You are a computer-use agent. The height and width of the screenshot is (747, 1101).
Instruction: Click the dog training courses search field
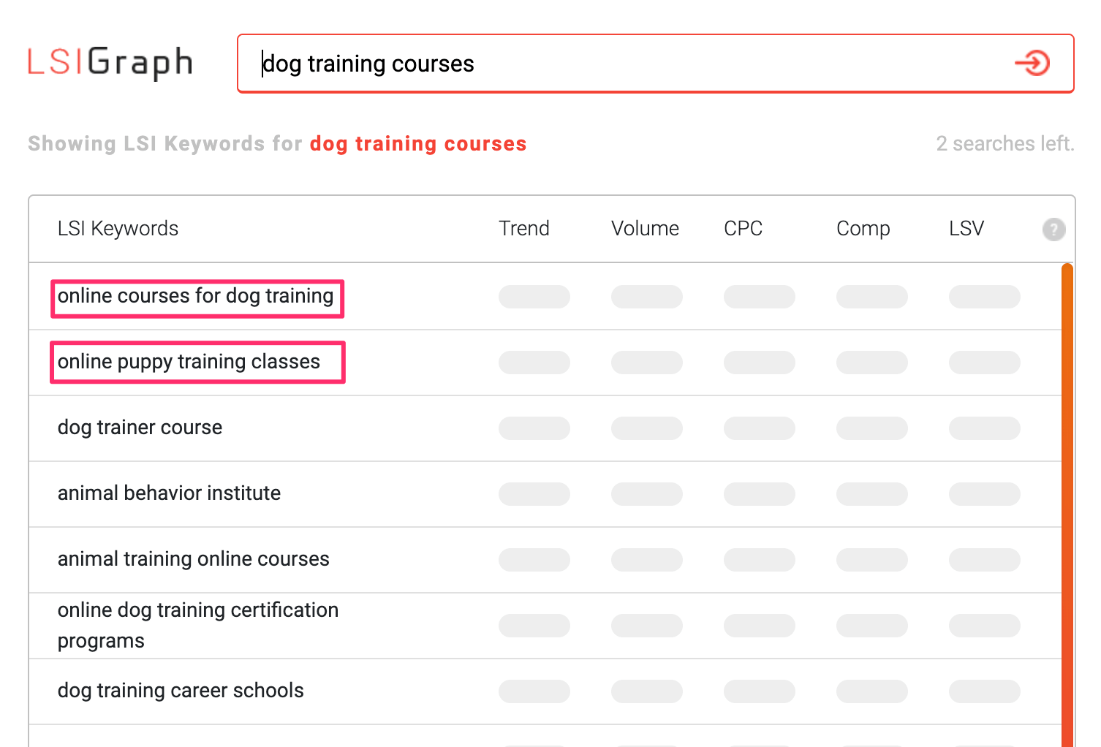(629, 64)
